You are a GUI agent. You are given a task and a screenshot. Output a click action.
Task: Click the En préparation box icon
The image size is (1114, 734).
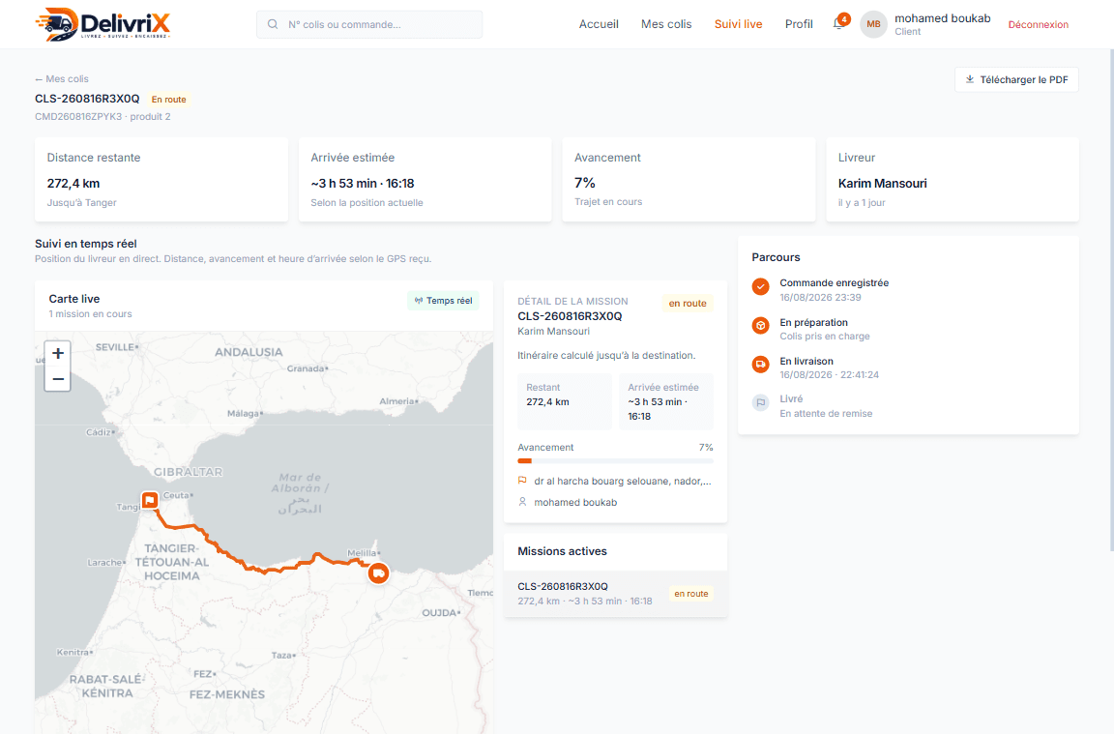[x=760, y=326]
